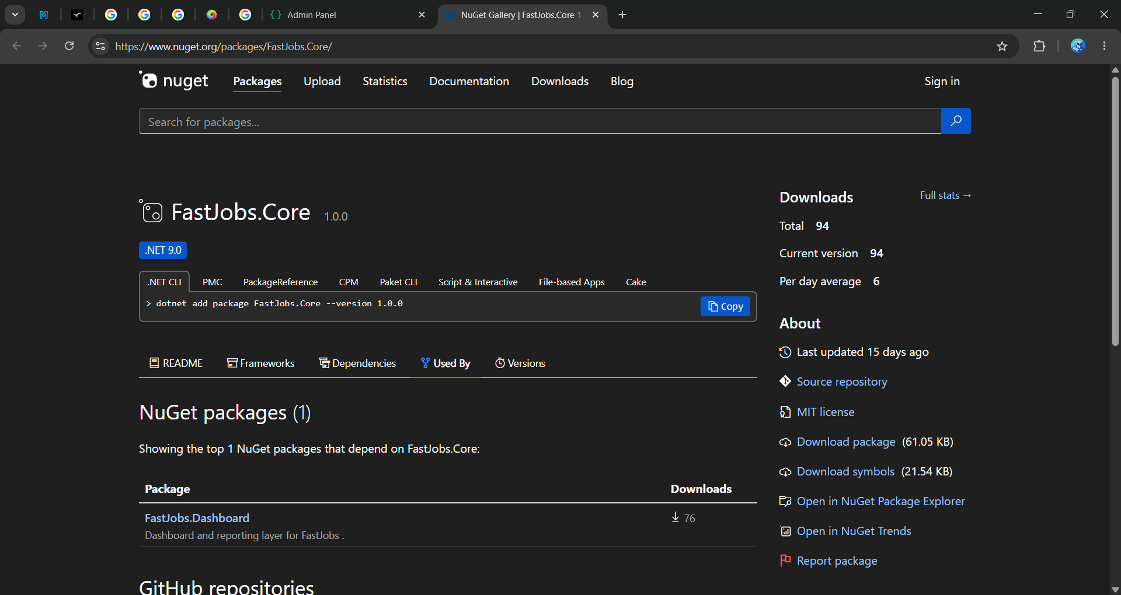The width and height of the screenshot is (1121, 595).
Task: Open the Used By tab
Action: tap(445, 363)
